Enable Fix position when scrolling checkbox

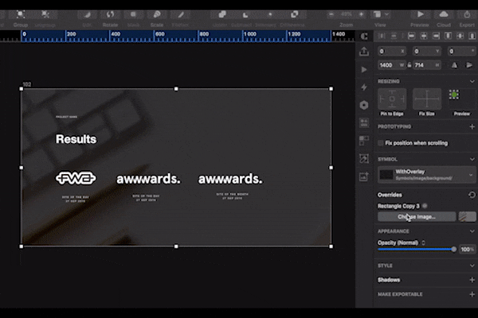(x=381, y=143)
